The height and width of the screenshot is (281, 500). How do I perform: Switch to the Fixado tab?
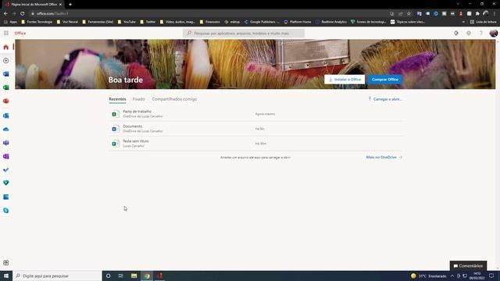[x=139, y=99]
